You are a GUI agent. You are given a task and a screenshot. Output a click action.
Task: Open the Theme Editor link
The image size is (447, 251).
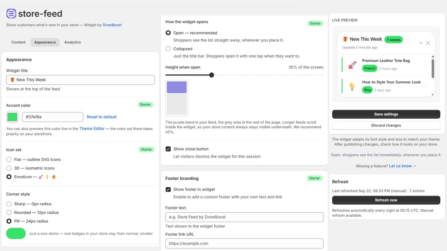click(x=92, y=129)
